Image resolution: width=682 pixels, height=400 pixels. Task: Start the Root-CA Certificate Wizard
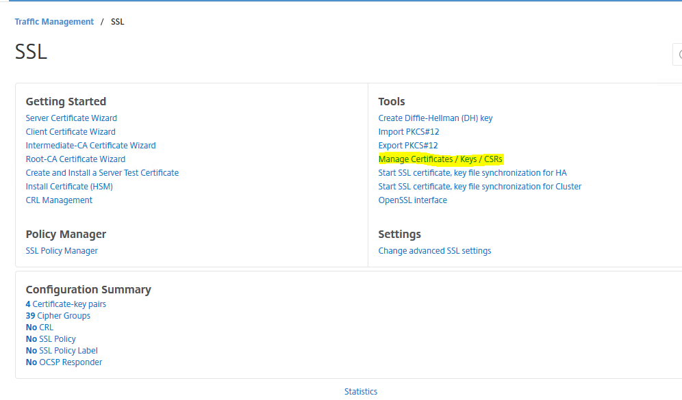pyautogui.click(x=75, y=159)
